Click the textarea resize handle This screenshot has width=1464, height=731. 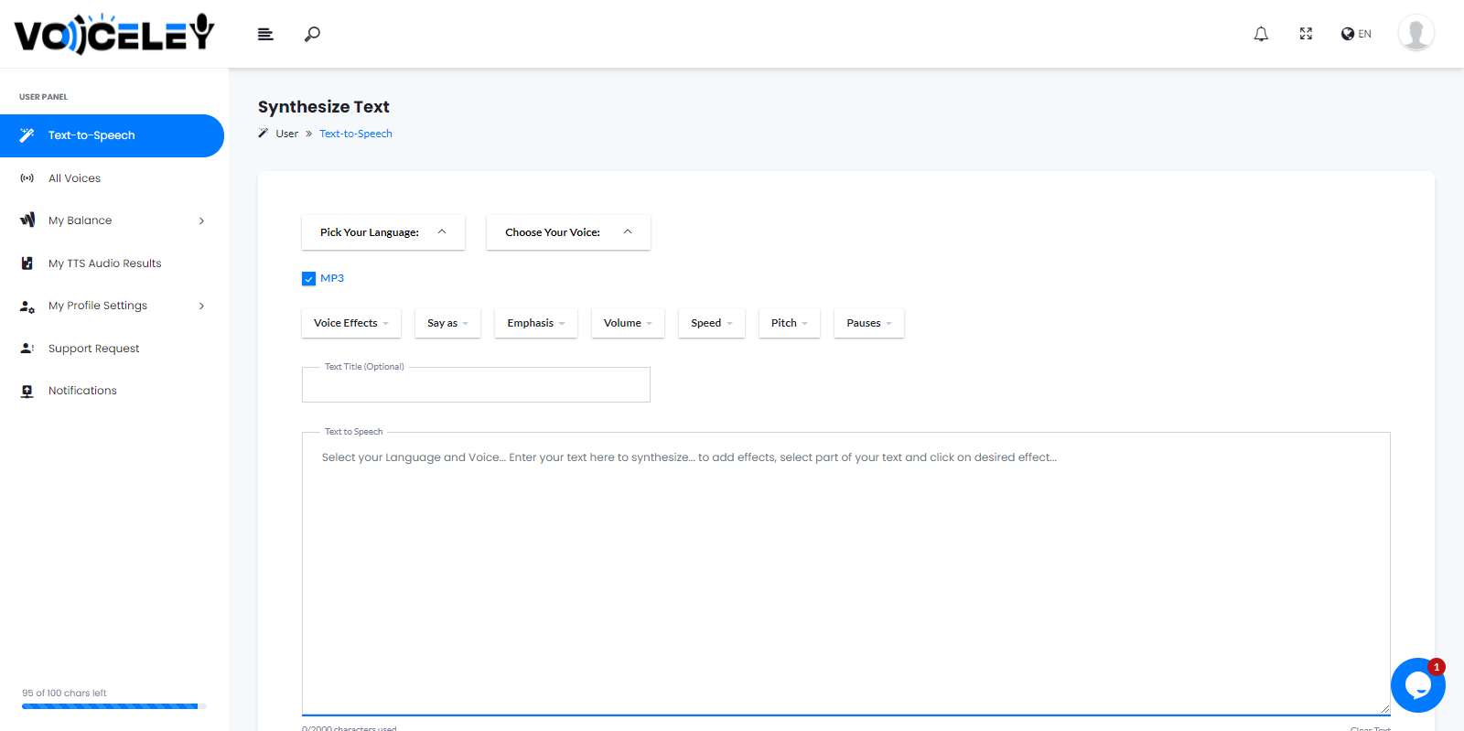click(1384, 709)
